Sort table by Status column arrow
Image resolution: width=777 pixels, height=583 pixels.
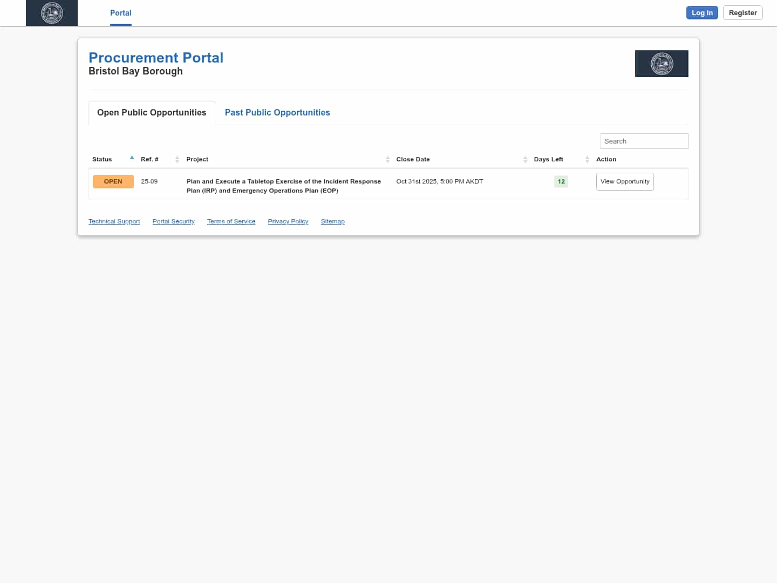tap(132, 158)
